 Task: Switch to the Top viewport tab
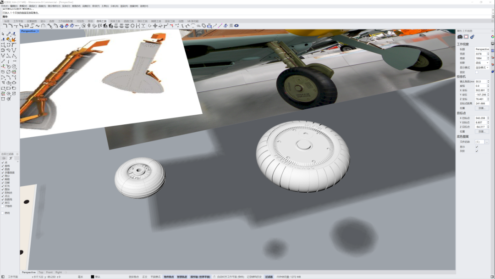41,272
